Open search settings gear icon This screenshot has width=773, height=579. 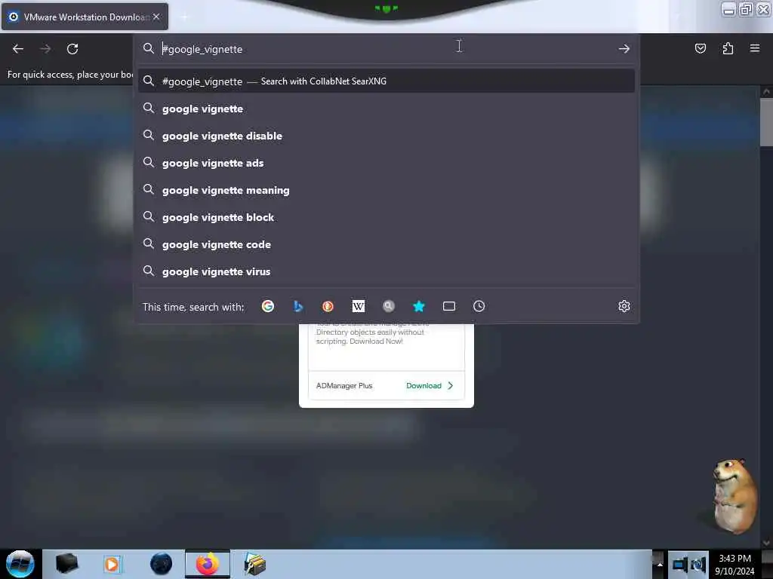(x=624, y=306)
